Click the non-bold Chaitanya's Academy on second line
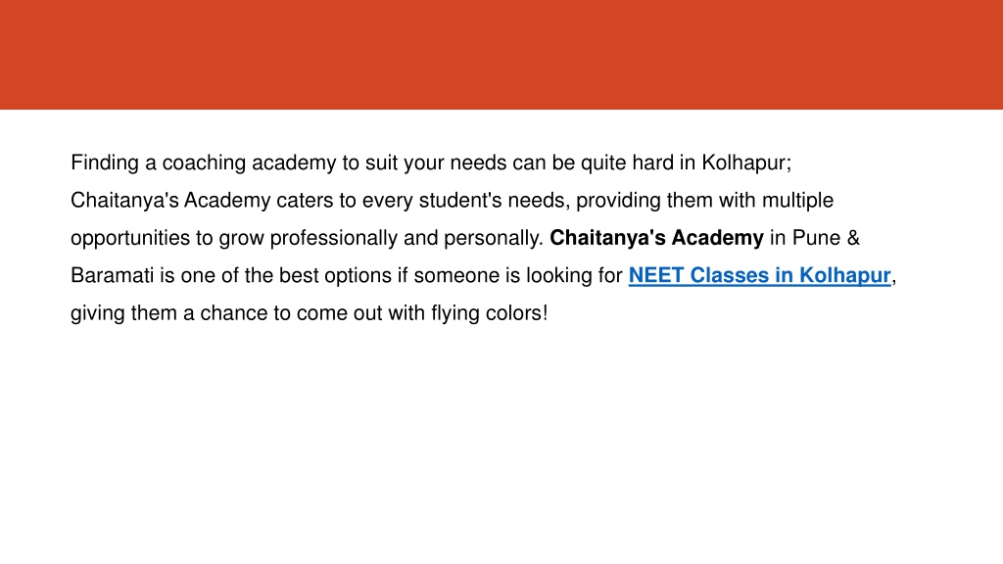 [x=170, y=201]
